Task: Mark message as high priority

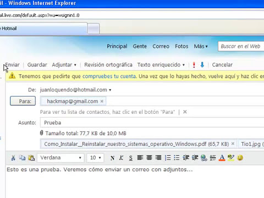Action: pos(194,65)
